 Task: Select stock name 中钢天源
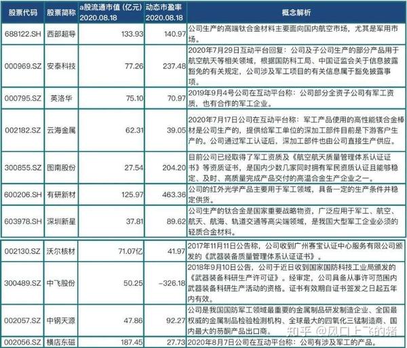pyautogui.click(x=61, y=321)
